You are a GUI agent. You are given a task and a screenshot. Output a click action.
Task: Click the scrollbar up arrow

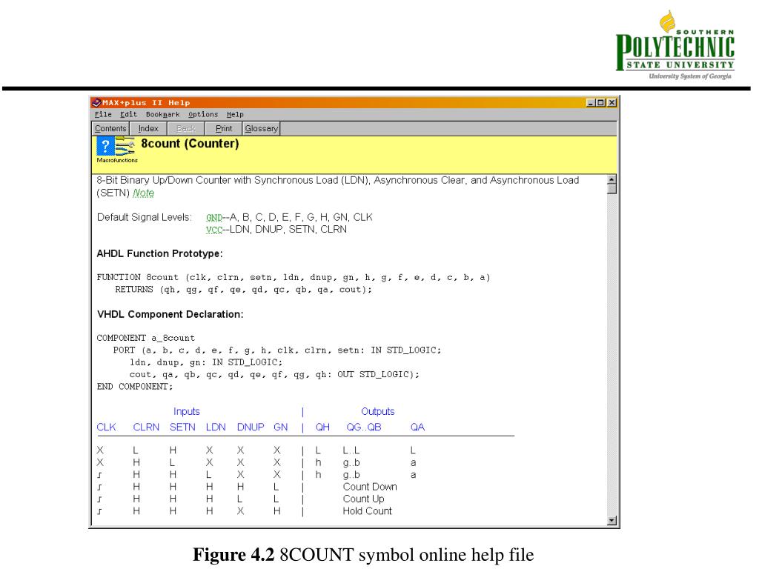(x=611, y=179)
